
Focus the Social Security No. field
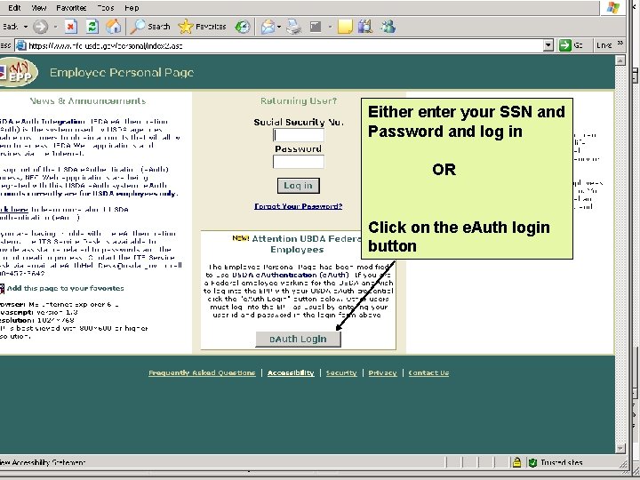click(299, 135)
